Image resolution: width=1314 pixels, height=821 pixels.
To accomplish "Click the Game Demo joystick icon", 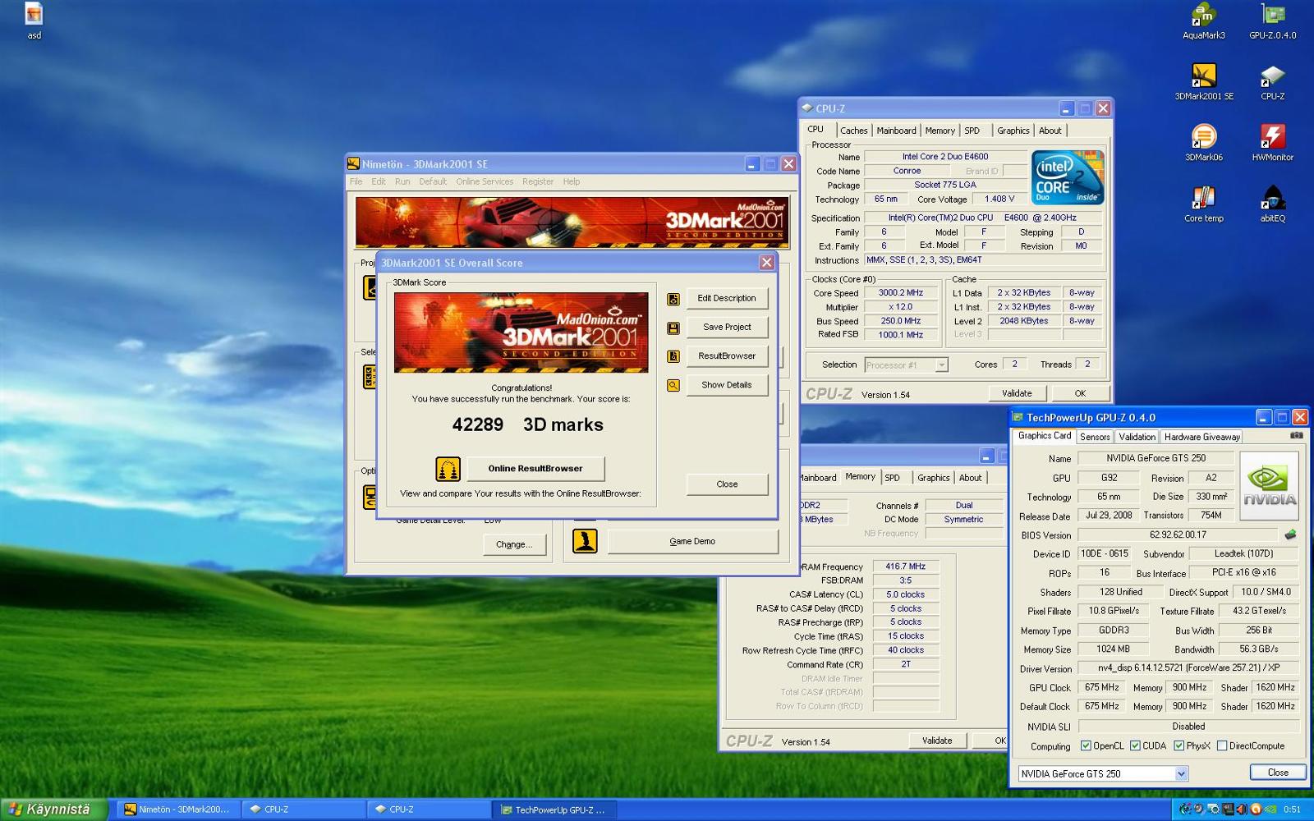I will [585, 541].
